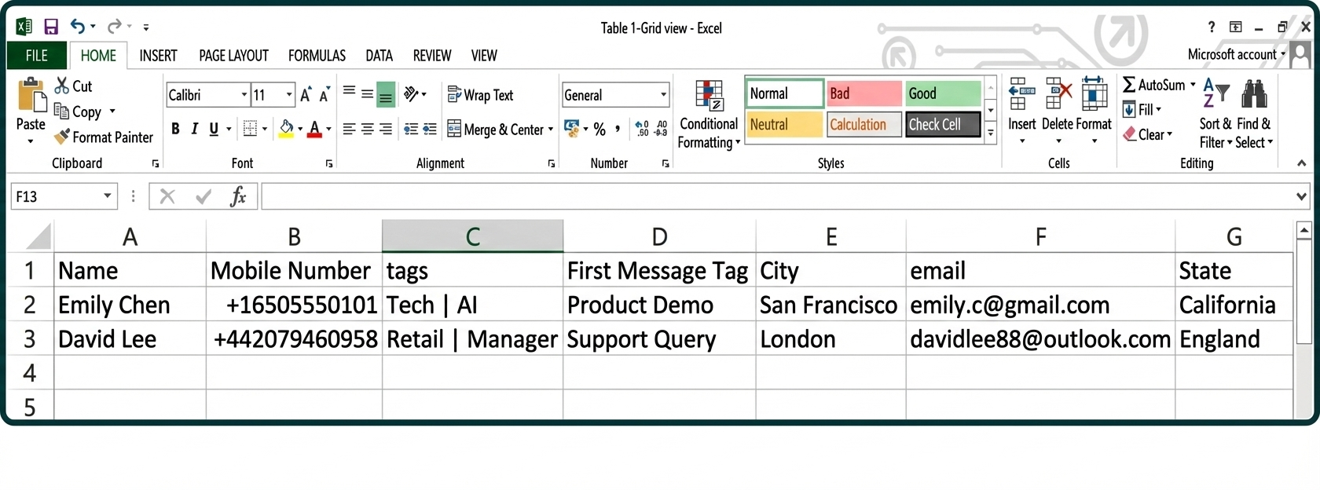Image resolution: width=1320 pixels, height=490 pixels.
Task: Click the Format Painter brush icon
Action: [62, 137]
